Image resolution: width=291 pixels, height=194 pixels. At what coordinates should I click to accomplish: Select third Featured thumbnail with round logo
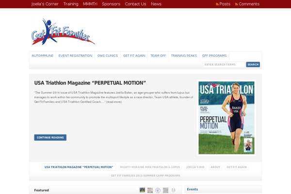point(158,190)
